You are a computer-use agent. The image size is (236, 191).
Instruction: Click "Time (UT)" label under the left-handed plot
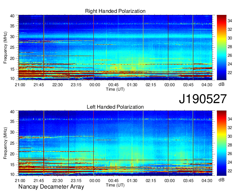(115, 185)
